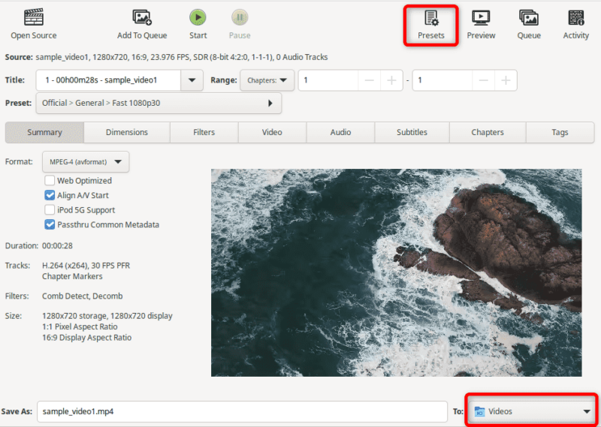Screen dimensions: 601x427
Task: Click the Comb Detect, Decomb text
Action: click(83, 296)
